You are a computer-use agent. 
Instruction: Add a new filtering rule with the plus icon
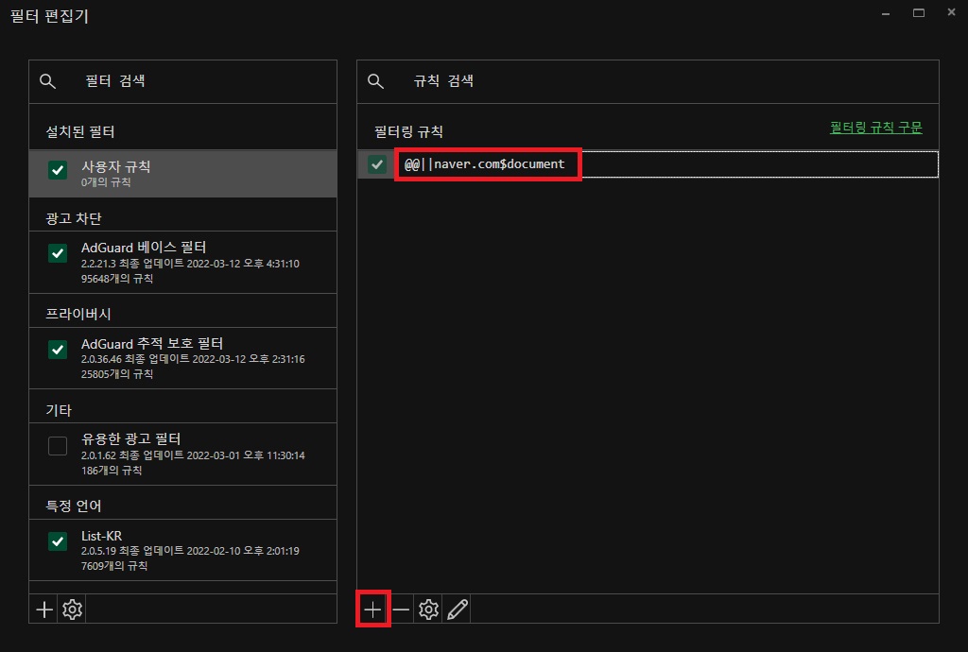(373, 609)
